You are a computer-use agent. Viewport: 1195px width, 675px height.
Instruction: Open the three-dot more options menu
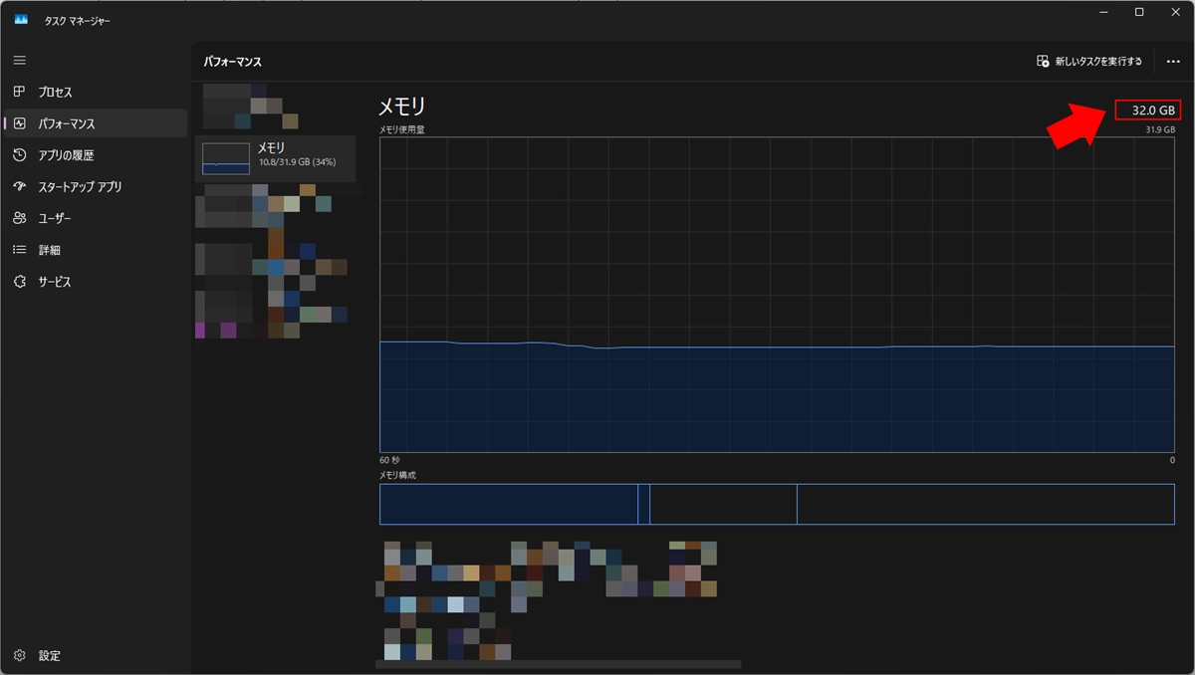[x=1173, y=62]
